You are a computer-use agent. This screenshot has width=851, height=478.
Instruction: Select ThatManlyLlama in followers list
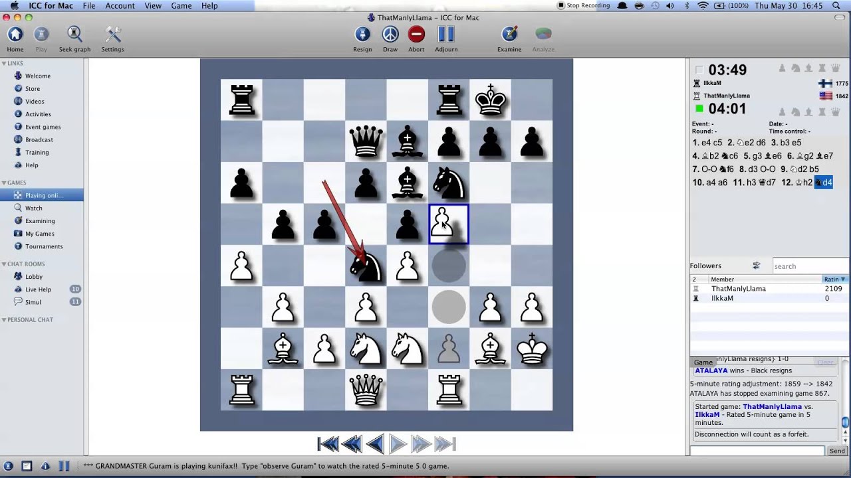(x=769, y=289)
